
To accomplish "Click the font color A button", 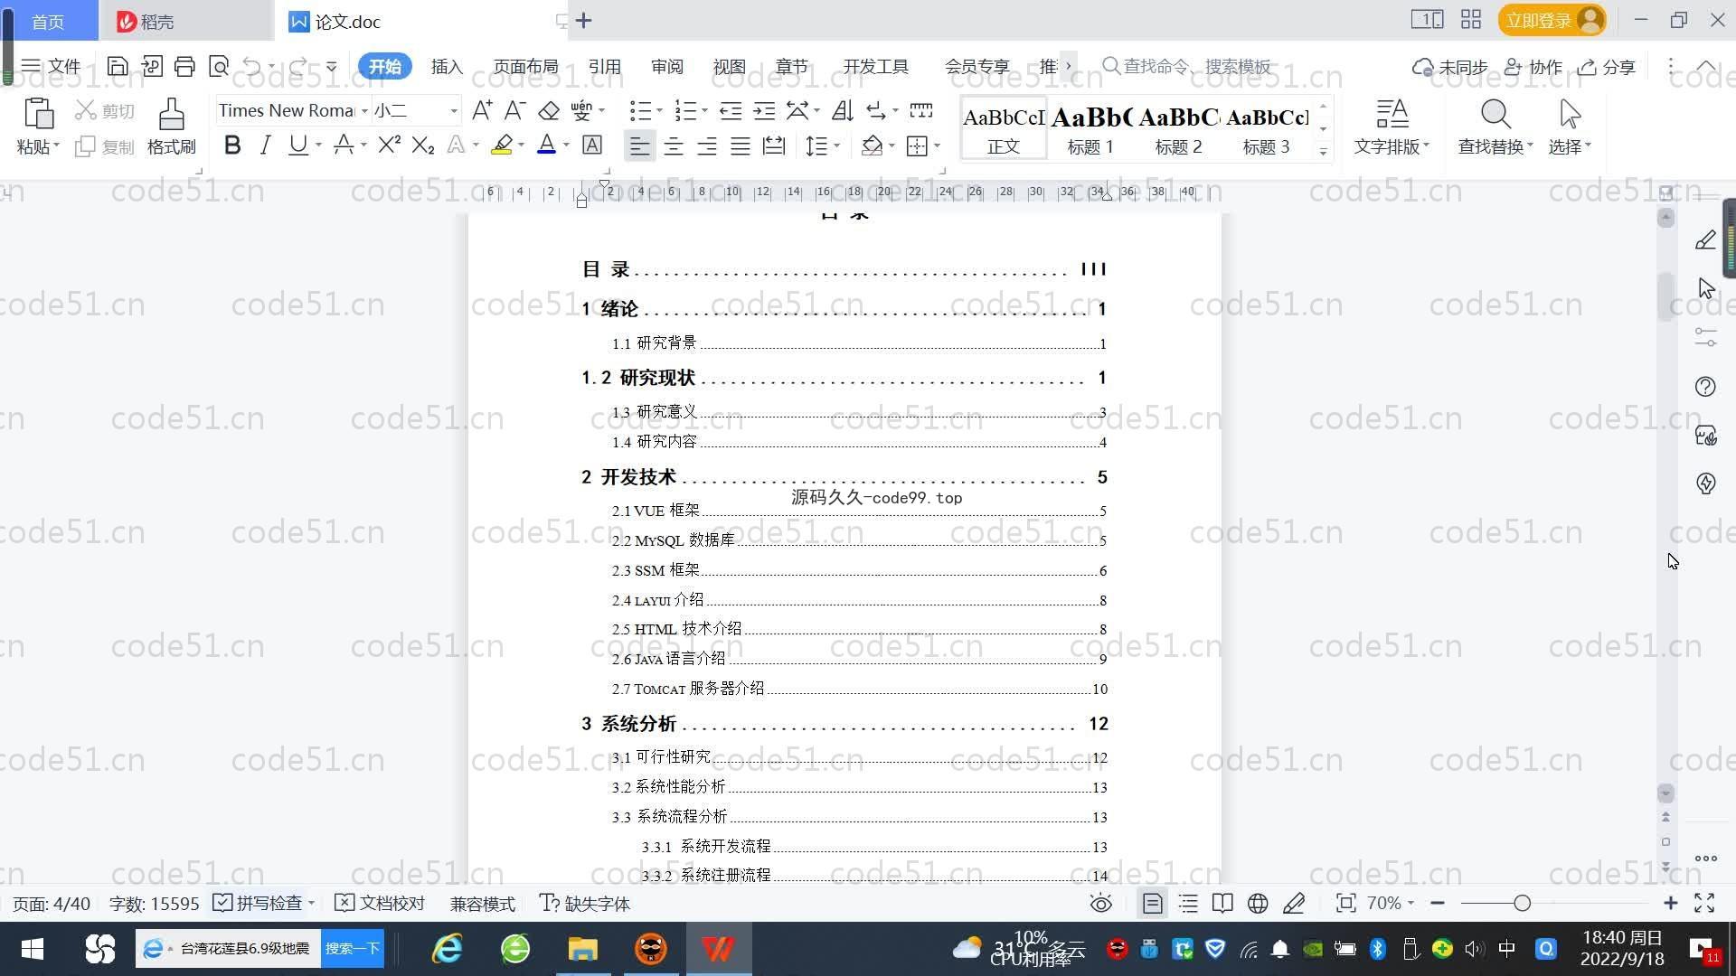I will coord(546,145).
